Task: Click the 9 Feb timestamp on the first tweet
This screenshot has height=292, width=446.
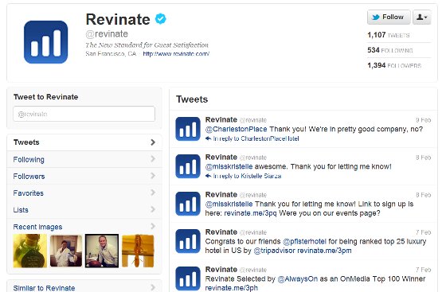Action: click(x=424, y=120)
